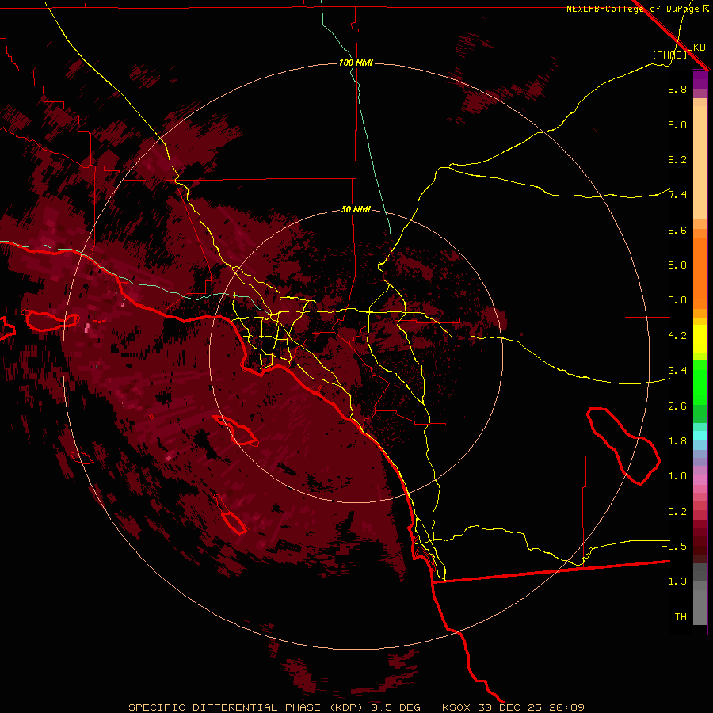Click the yellow segment of the color bar
This screenshot has height=713, width=713.
pos(700,339)
